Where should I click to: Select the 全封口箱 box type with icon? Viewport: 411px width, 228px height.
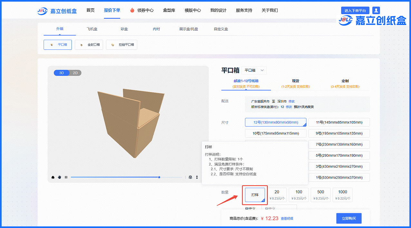(89, 45)
